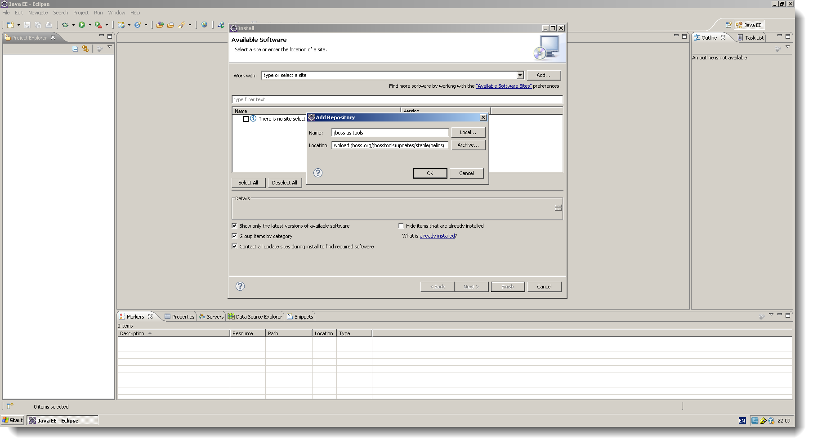The image size is (813, 445).
Task: Enable Hide items that are already installed
Action: click(401, 225)
